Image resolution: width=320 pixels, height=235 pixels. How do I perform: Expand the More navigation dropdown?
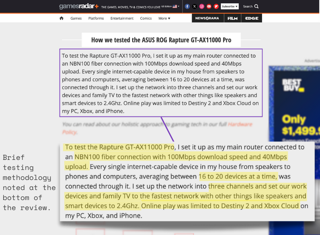tap(164, 18)
